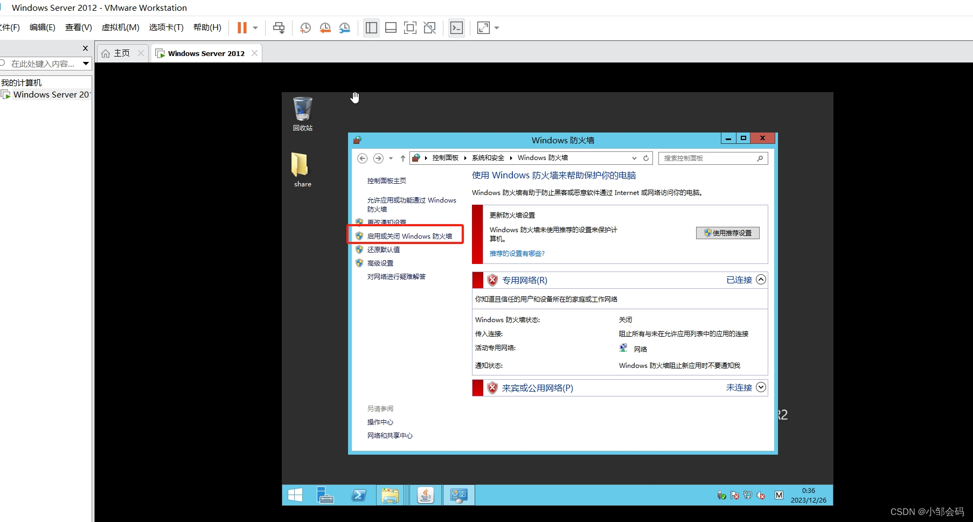973x522 pixels.
Task: Open the guest Start button
Action: tap(295, 495)
